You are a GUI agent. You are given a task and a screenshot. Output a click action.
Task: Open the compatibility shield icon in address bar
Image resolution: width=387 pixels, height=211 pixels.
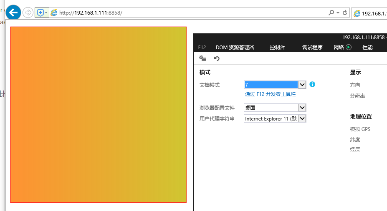point(40,13)
